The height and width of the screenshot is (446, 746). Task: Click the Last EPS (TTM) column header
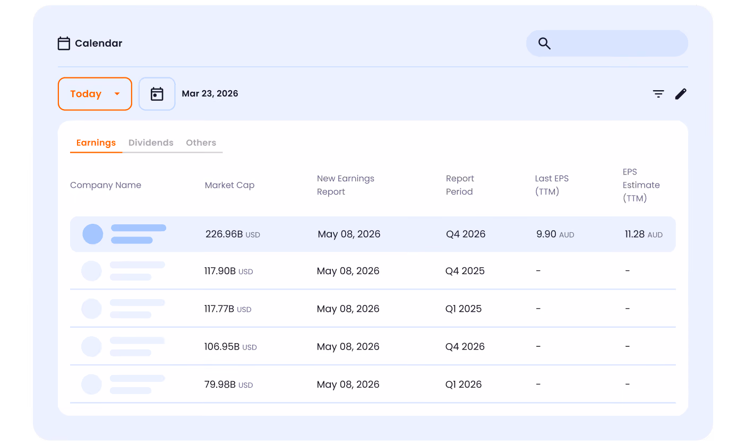click(x=552, y=185)
